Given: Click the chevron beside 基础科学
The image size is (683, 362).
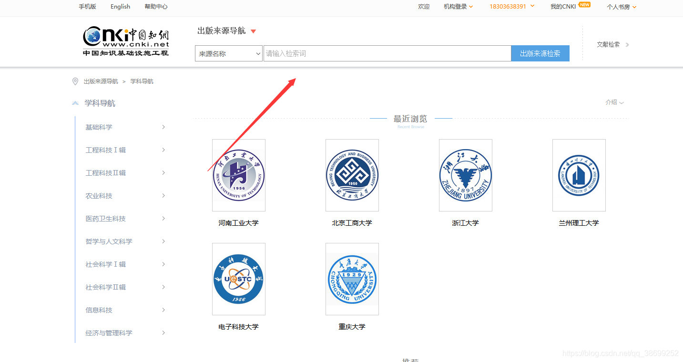Looking at the screenshot, I should 163,127.
